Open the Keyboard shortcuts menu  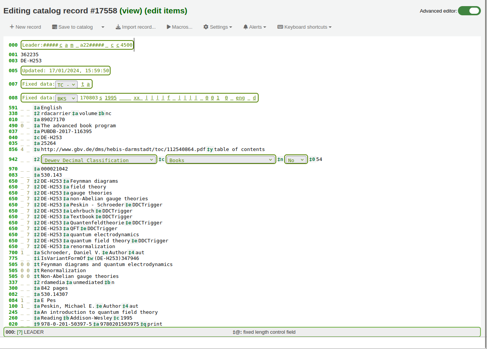(305, 27)
